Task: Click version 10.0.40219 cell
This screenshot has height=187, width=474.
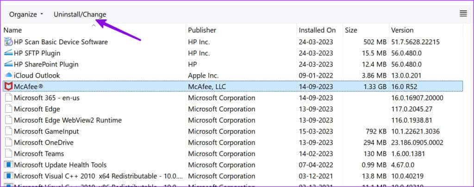Action: [x=407, y=176]
